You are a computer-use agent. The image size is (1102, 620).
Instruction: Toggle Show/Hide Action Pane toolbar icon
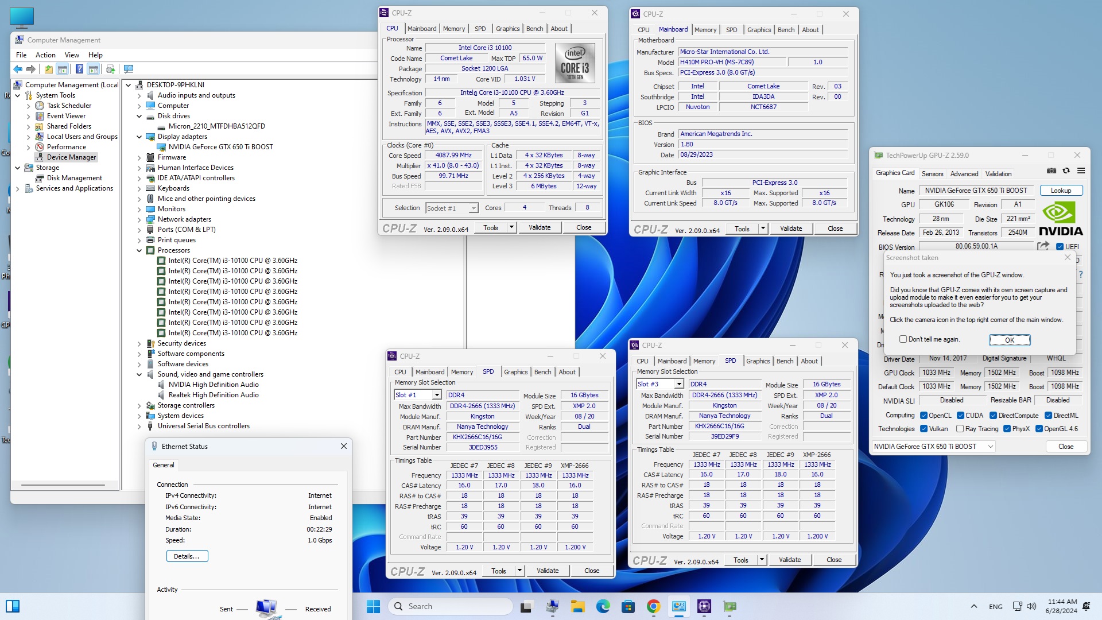(93, 69)
